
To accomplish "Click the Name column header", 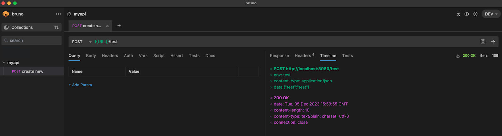I will coord(97,71).
